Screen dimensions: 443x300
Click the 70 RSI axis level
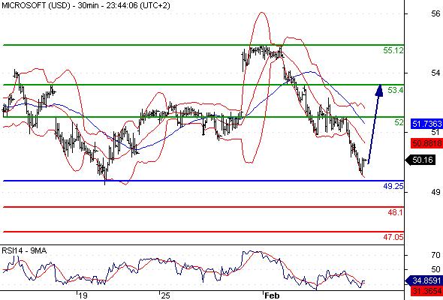click(x=436, y=255)
